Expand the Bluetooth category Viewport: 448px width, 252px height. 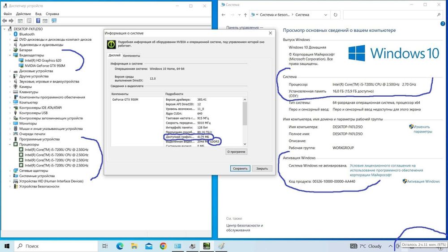10,34
